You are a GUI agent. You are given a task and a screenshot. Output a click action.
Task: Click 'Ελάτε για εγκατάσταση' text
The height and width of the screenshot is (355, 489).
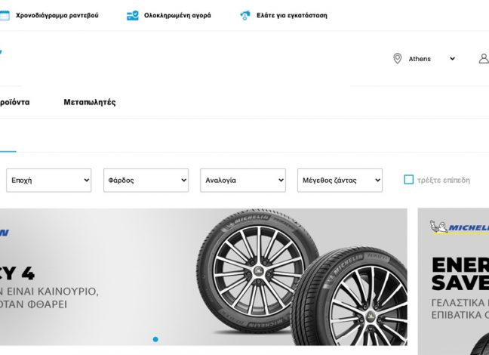292,15
